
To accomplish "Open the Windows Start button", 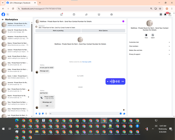I will point(3,129).
